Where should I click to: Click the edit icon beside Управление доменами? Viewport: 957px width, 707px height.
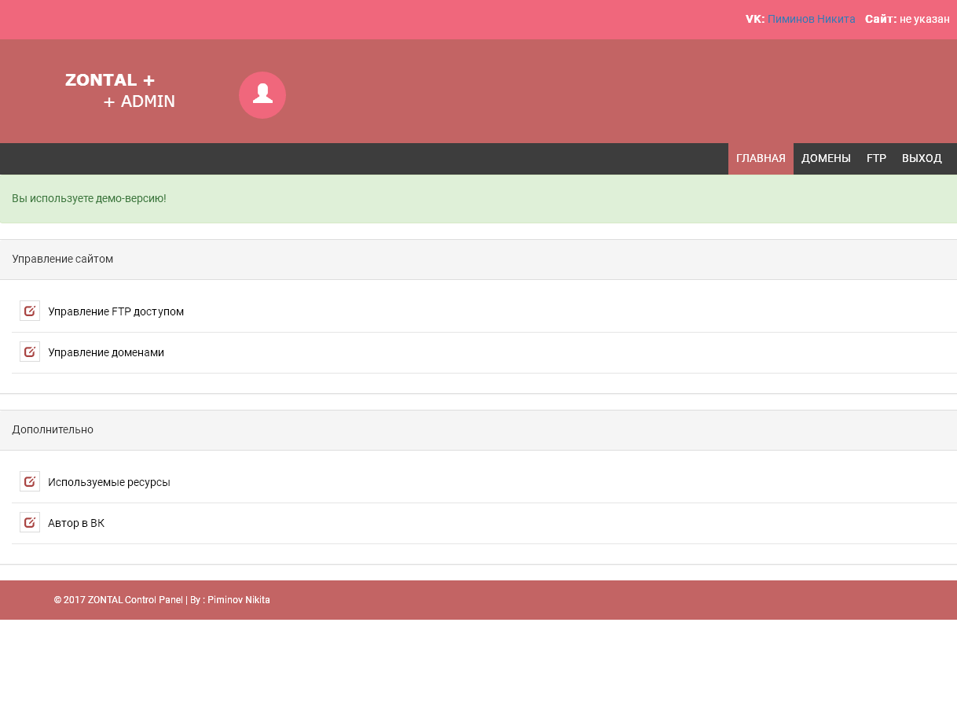[30, 352]
